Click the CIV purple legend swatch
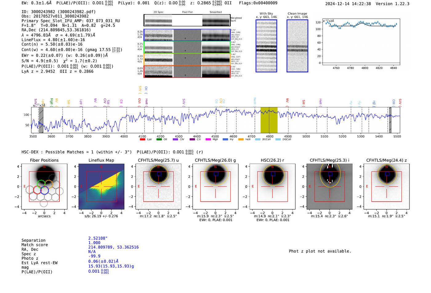Viewport: 431px width, 293px height. coord(175,139)
